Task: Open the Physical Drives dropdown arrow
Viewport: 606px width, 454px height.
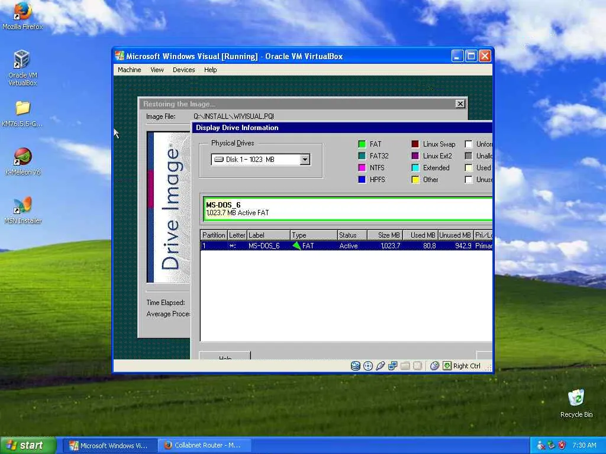Action: pyautogui.click(x=305, y=160)
